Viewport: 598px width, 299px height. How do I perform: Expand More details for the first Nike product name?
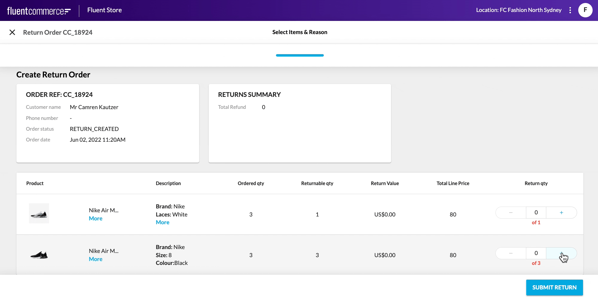pos(95,218)
